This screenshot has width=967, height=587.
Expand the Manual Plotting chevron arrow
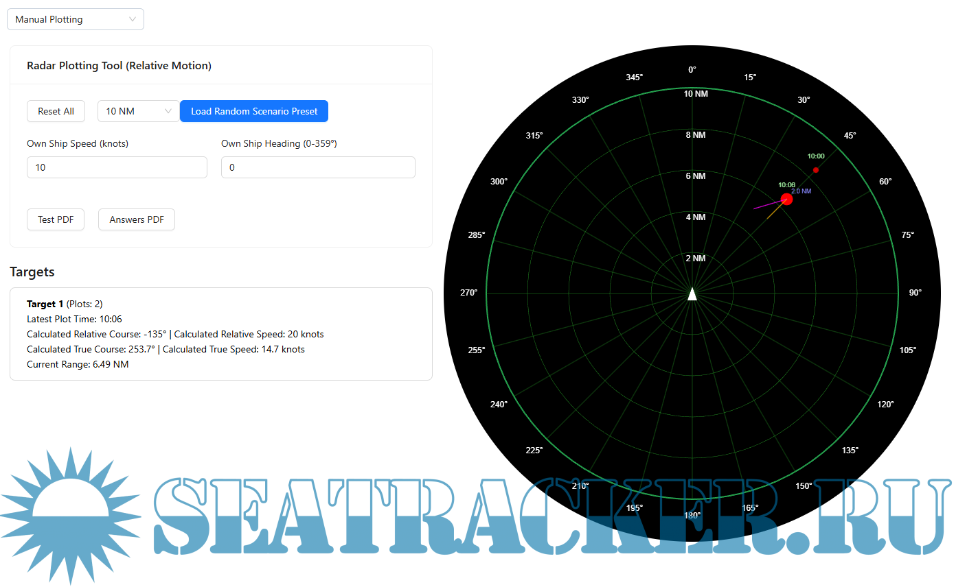132,19
